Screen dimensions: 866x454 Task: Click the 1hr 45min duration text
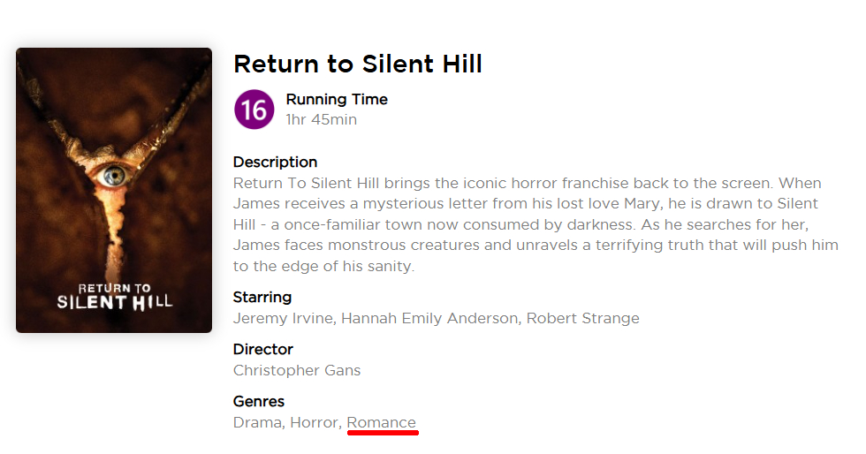click(x=321, y=119)
